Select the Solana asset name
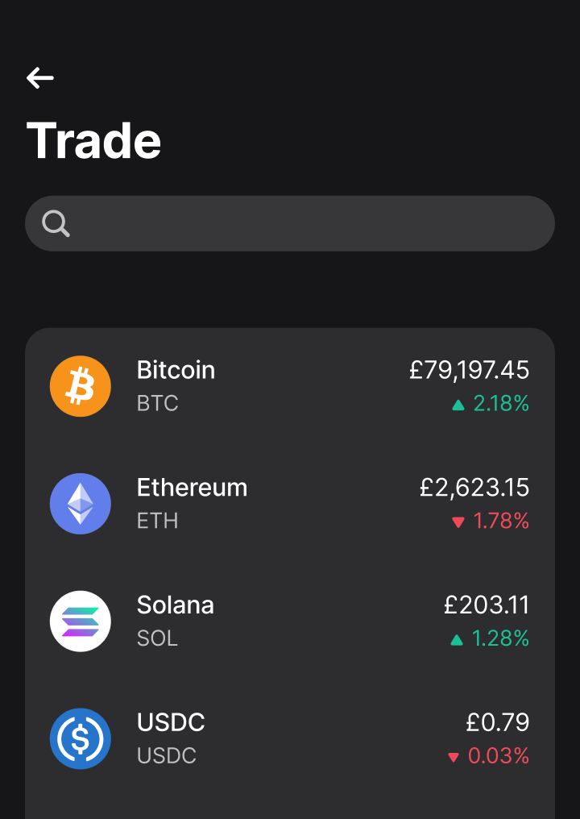Image resolution: width=580 pixels, height=819 pixels. (175, 605)
